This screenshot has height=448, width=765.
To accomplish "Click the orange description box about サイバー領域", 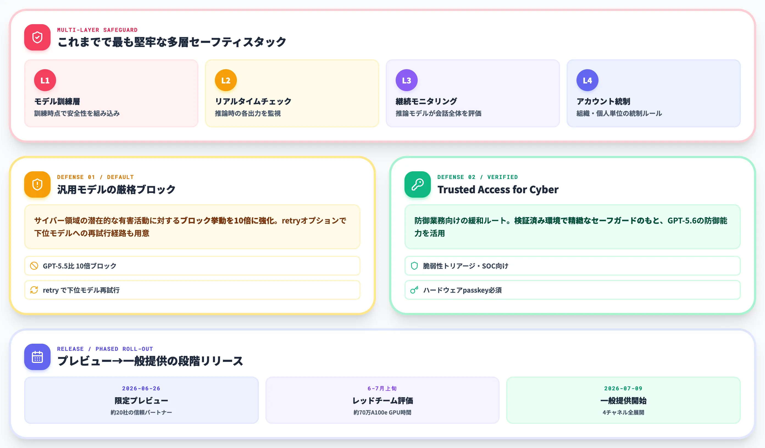I will tap(192, 227).
